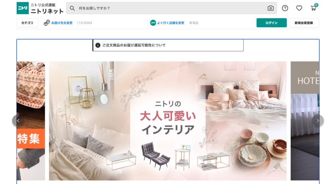336x184 pixels.
Task: Click よく行く店舗を変更 link
Action: (171, 23)
